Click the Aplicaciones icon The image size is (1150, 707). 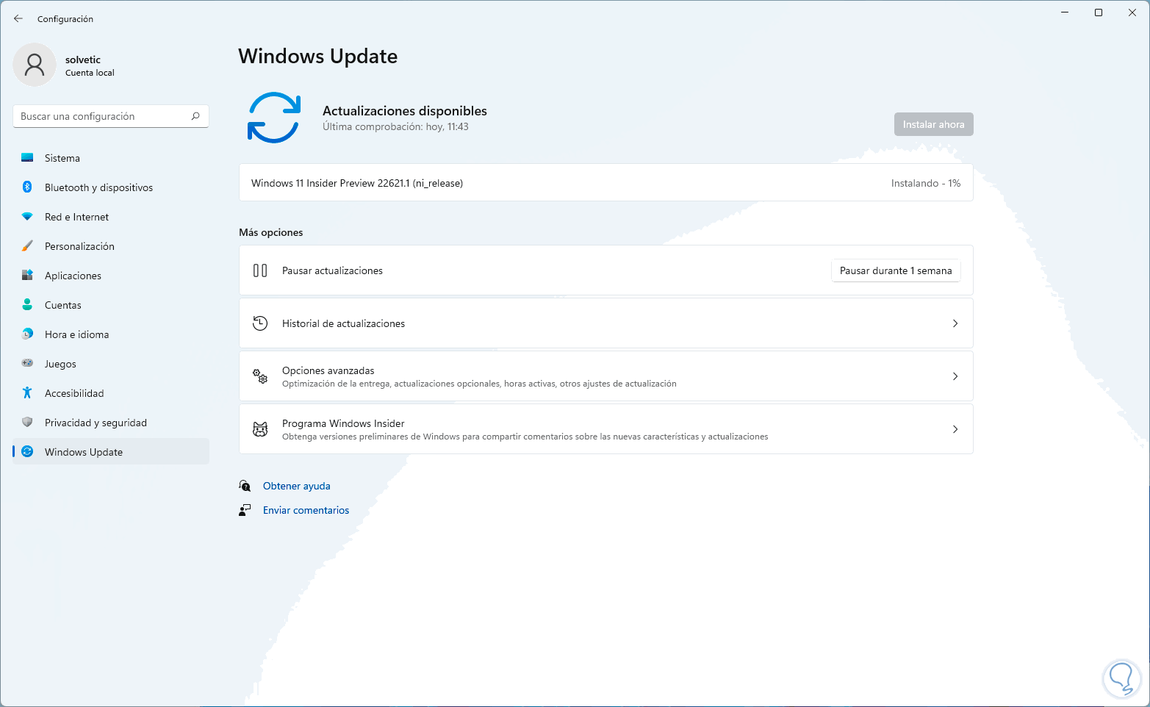[27, 275]
